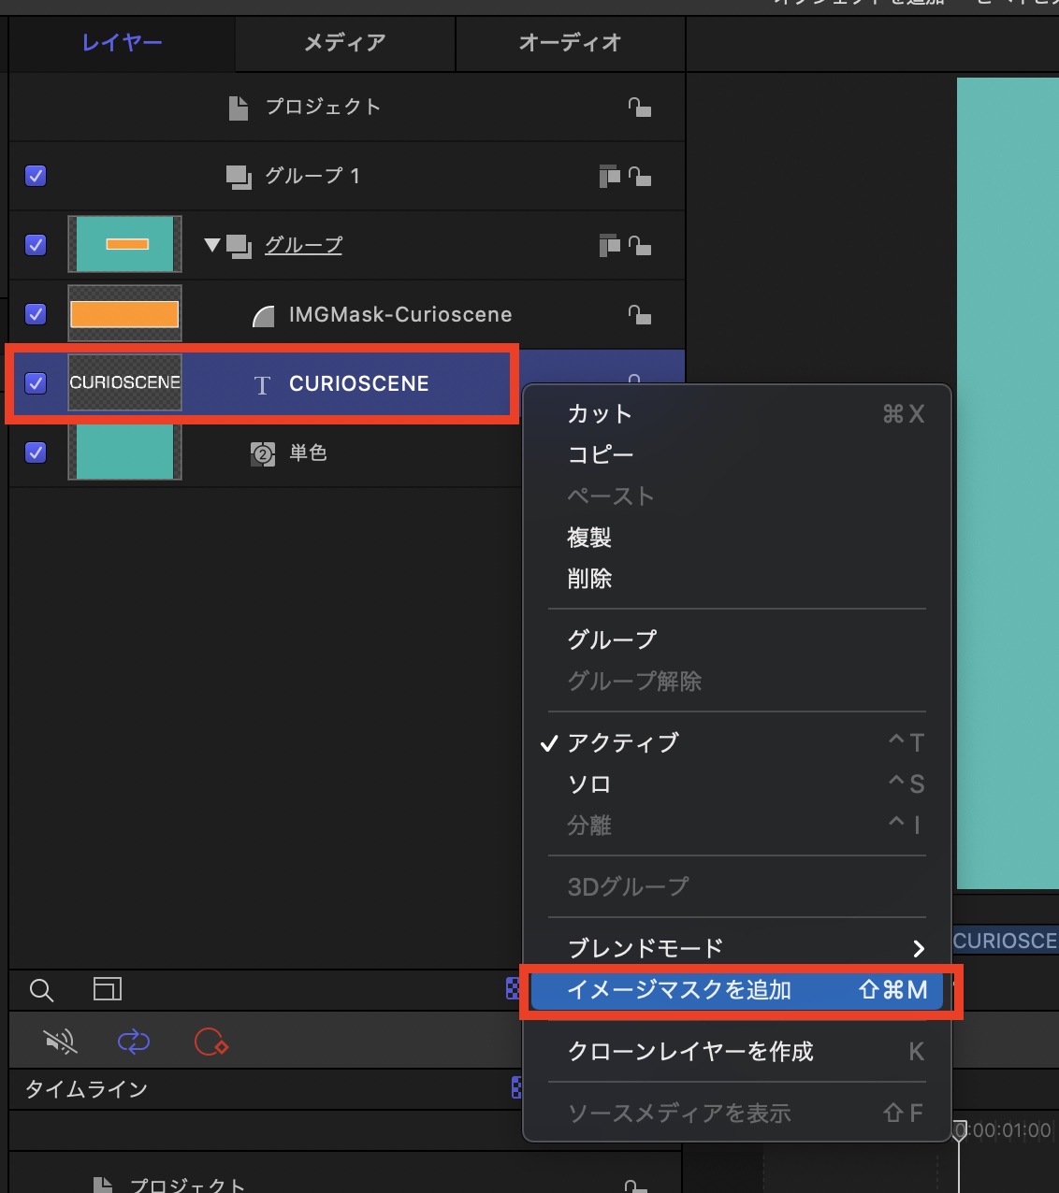The height and width of the screenshot is (1193, 1059).
Task: Select the IMGMask-Curioscene layer name
Action: pos(400,314)
